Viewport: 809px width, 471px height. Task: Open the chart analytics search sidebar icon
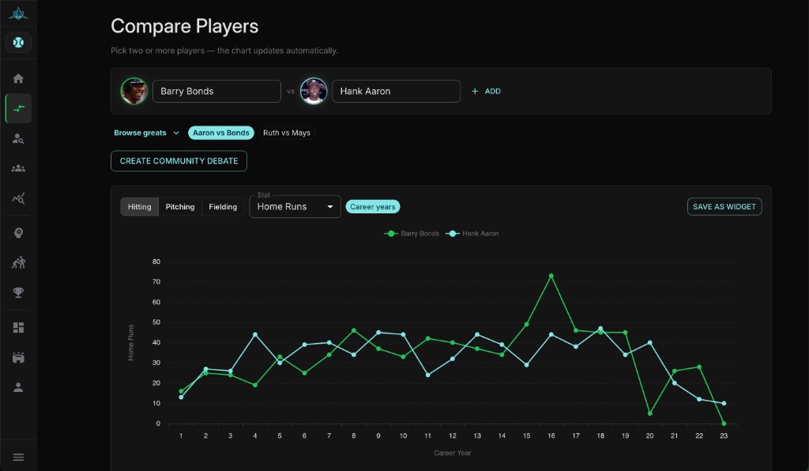(18, 198)
